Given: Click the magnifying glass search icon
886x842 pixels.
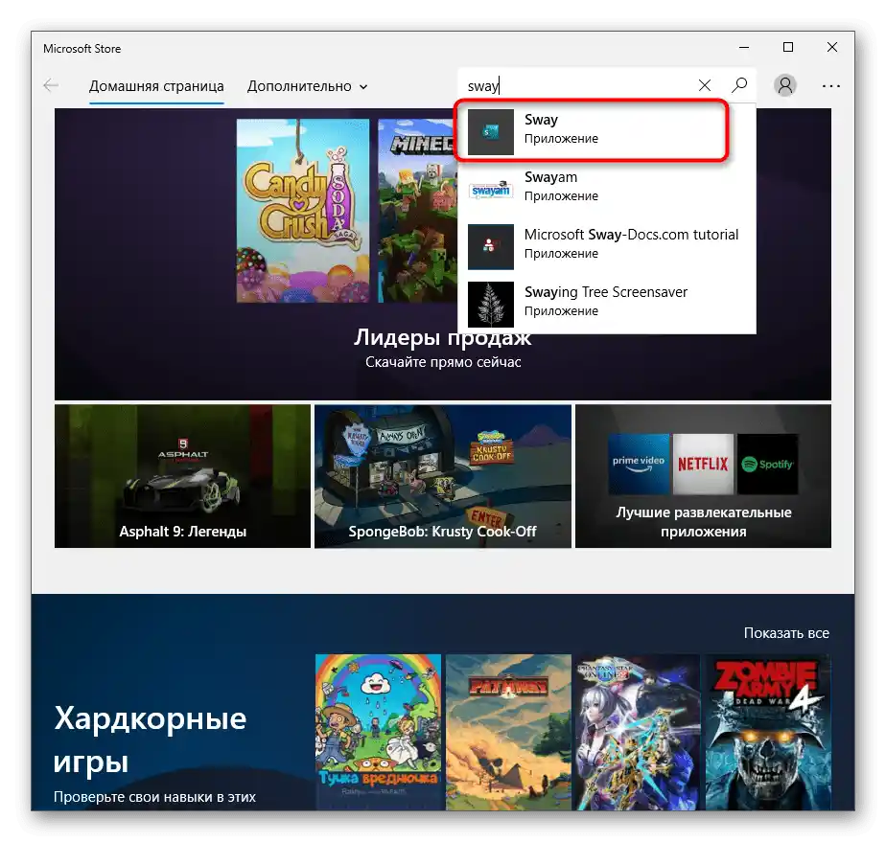Looking at the screenshot, I should coord(739,85).
